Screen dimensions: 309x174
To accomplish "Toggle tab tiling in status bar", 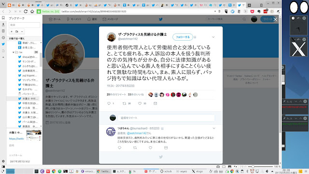I will point(224,166).
